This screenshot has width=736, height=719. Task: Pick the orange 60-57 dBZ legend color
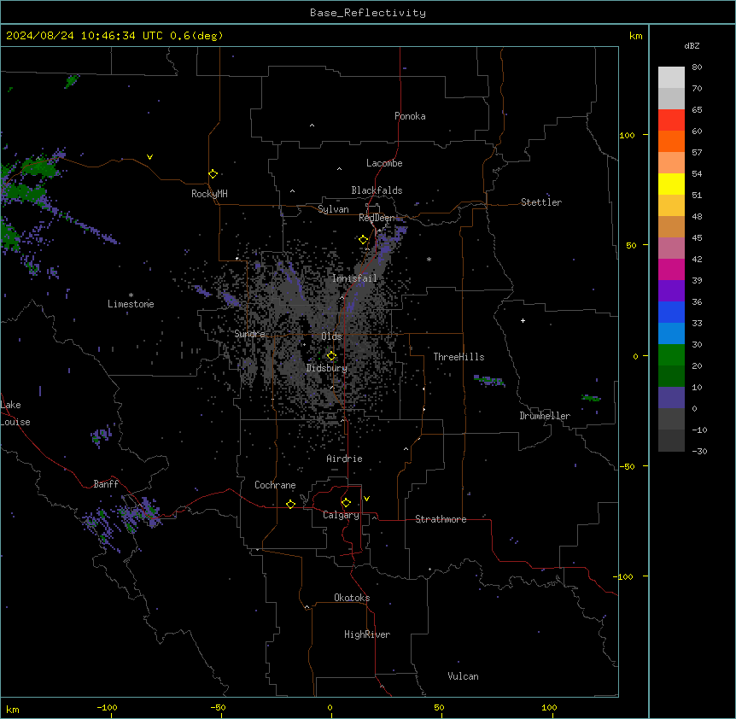pos(671,141)
